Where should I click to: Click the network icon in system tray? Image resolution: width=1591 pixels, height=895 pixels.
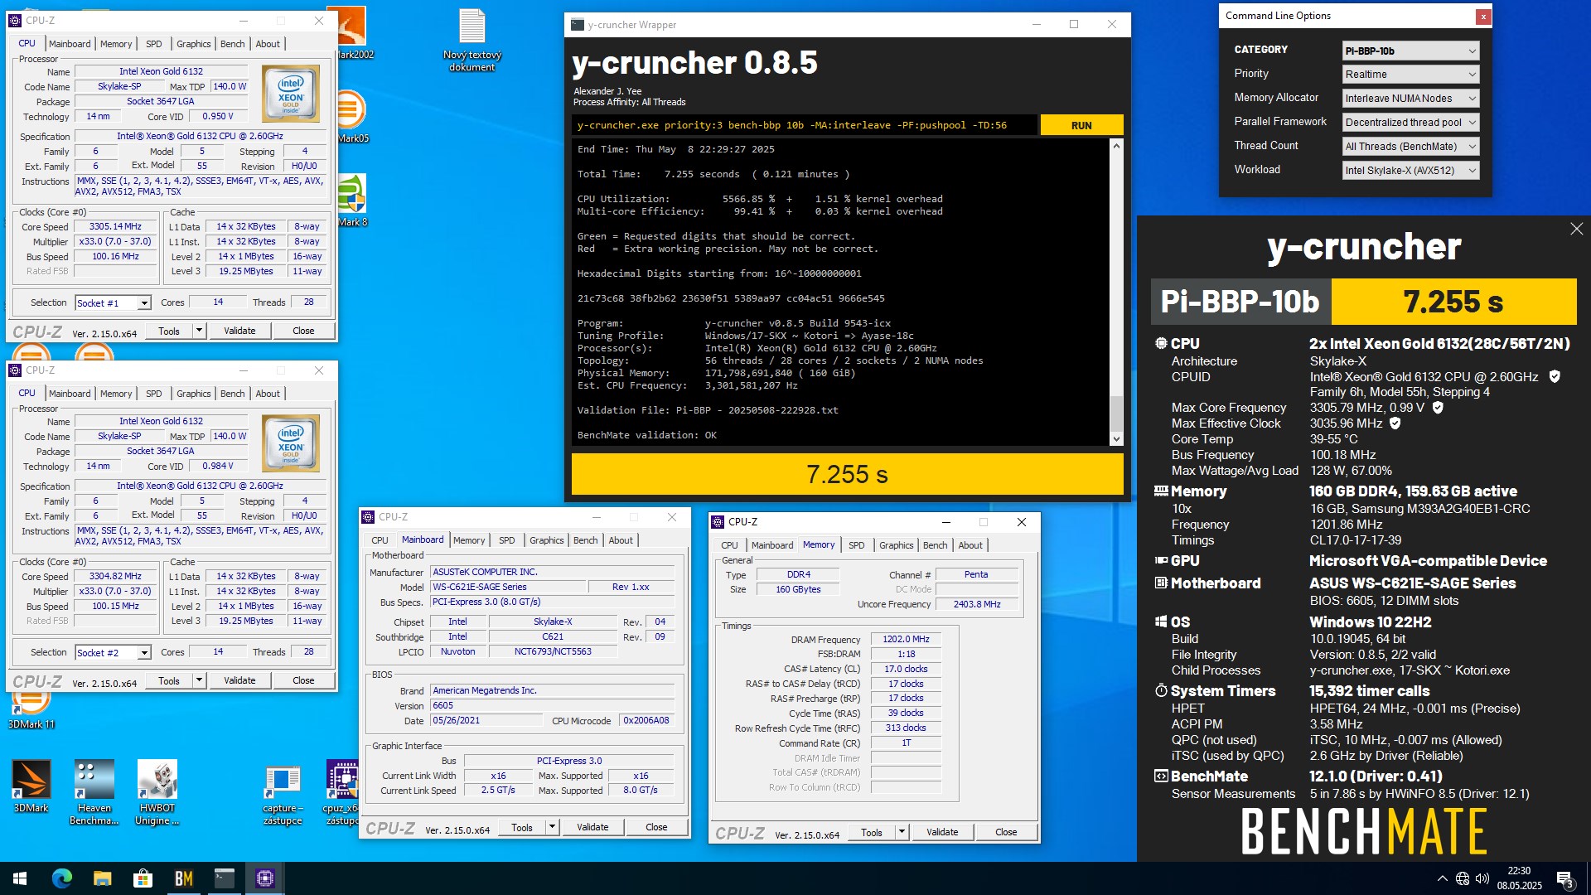tap(1463, 878)
